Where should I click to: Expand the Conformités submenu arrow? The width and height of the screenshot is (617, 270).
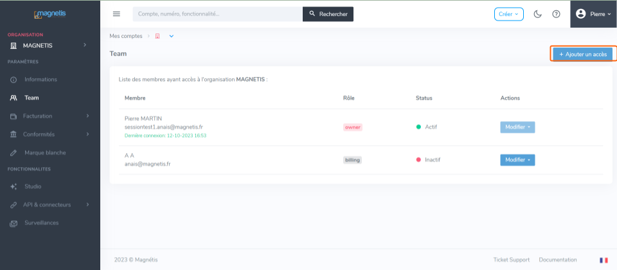point(88,134)
